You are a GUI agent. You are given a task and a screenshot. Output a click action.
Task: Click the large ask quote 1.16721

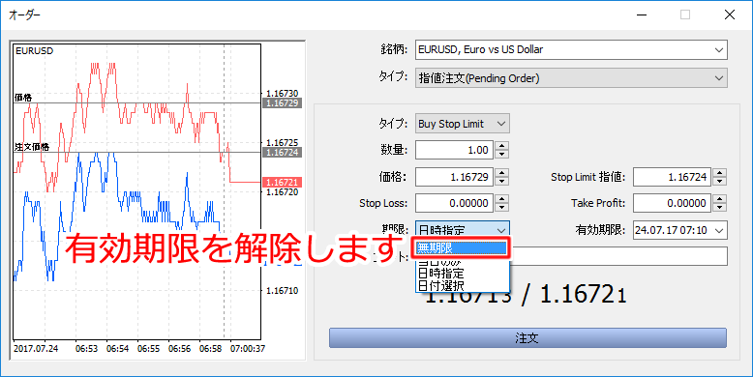click(x=584, y=295)
